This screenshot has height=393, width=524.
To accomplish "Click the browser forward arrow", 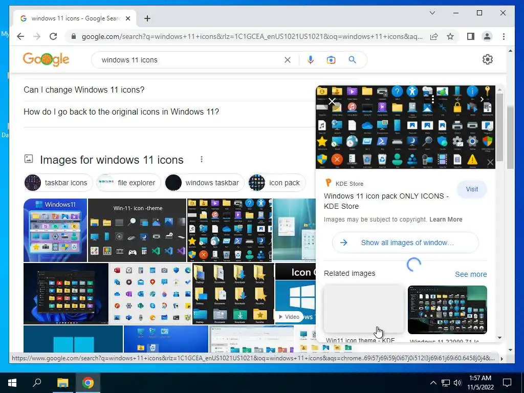I will coord(37,36).
